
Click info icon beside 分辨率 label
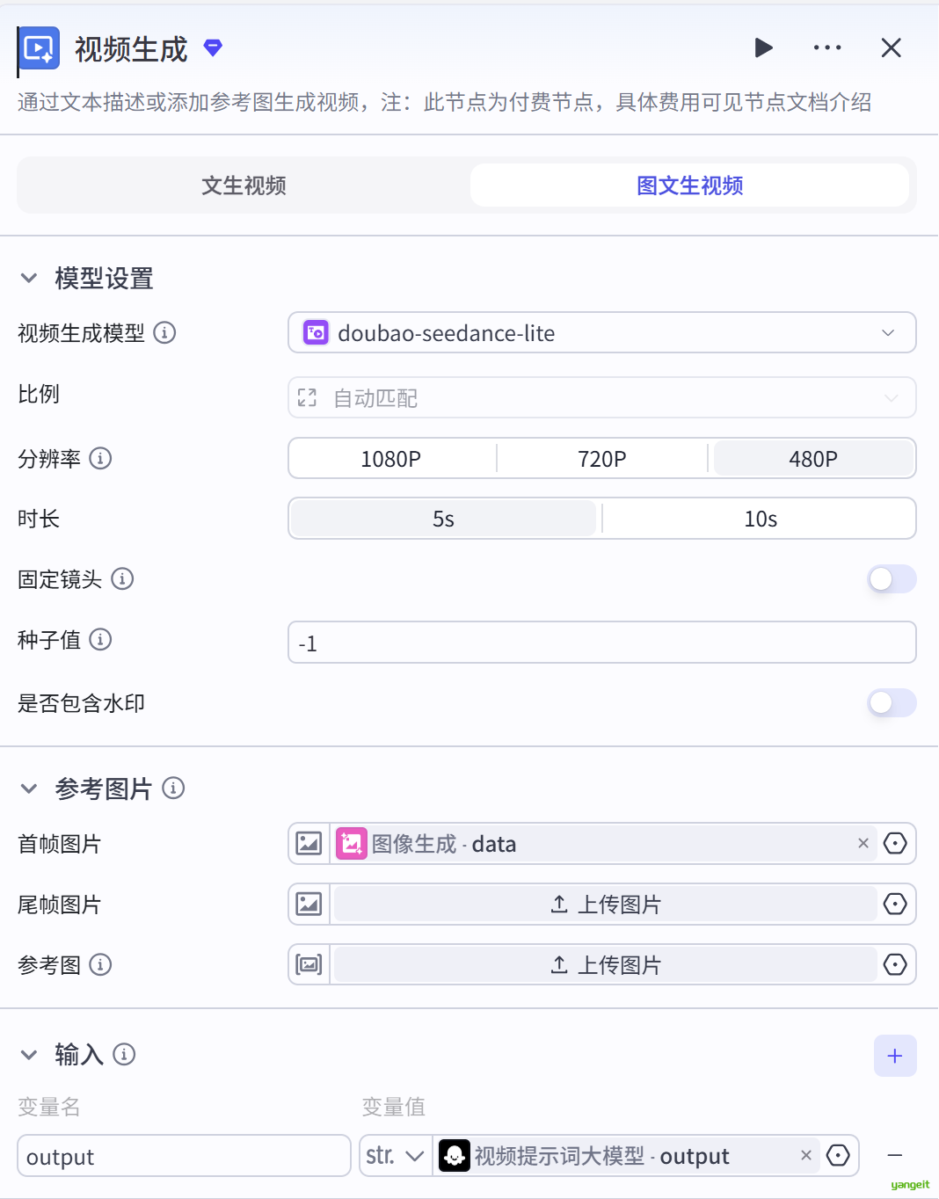101,458
